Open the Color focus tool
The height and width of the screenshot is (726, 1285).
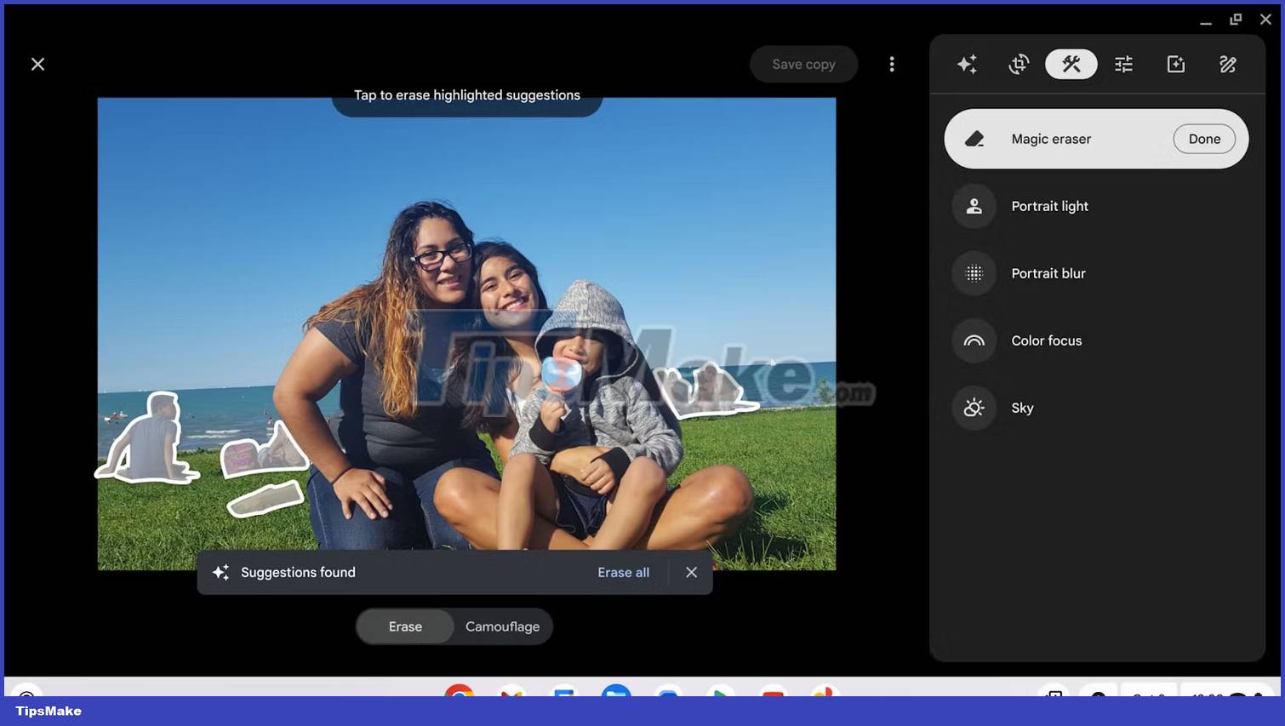tap(1046, 340)
